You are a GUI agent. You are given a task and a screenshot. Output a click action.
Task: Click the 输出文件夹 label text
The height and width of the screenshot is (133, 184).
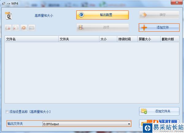coord(15,124)
